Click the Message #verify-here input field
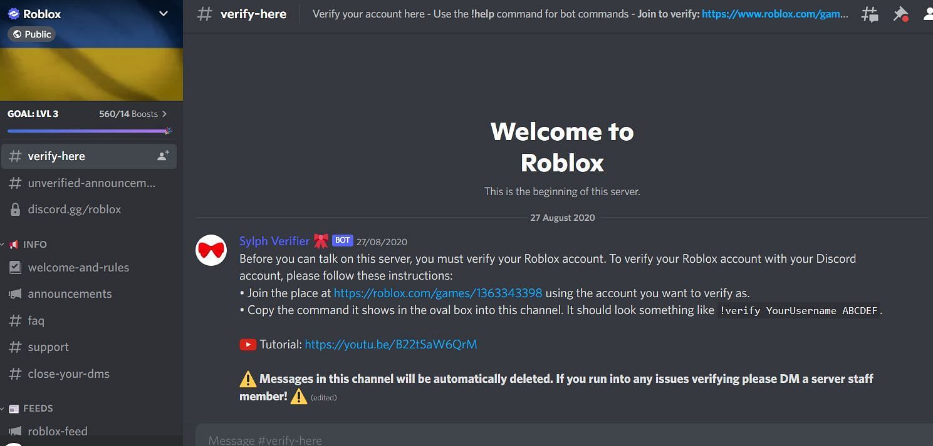 click(x=439, y=438)
